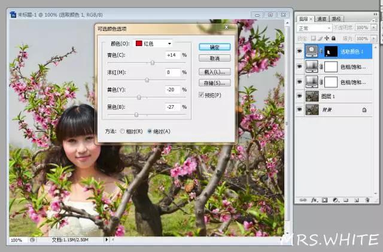This screenshot has height=252, width=383.
Task: Click mask link icon on Selective Color layer
Action: point(321,51)
